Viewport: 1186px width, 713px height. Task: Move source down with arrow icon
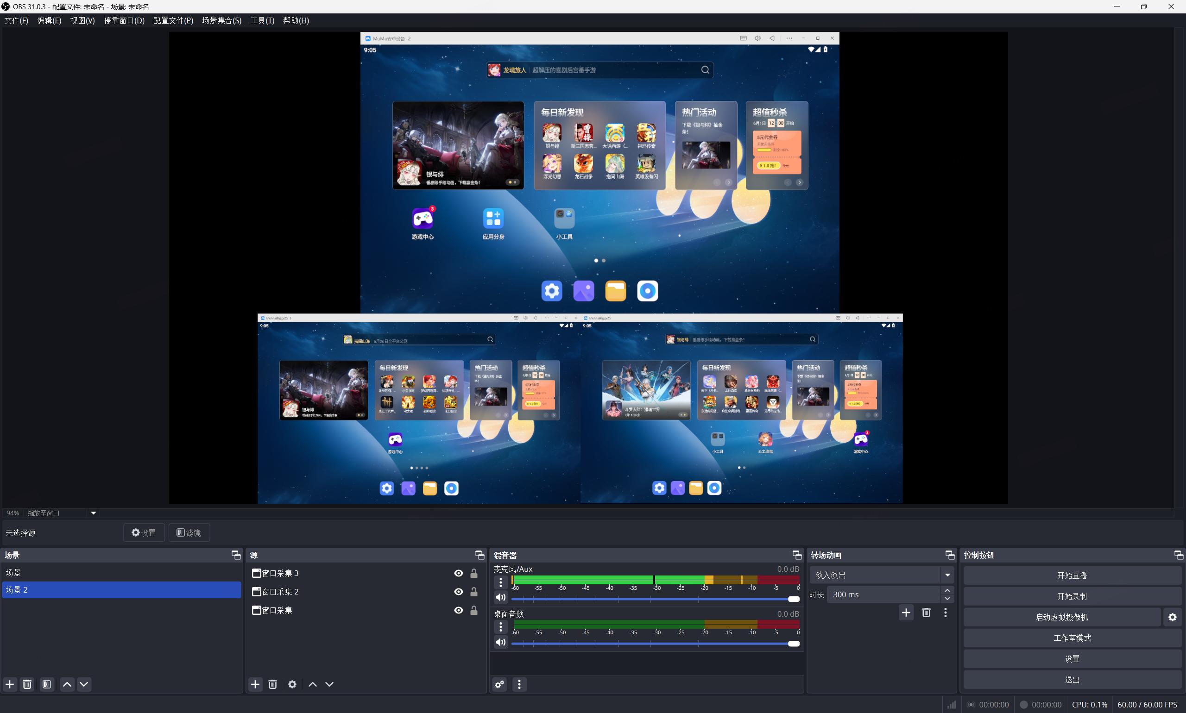(x=329, y=684)
